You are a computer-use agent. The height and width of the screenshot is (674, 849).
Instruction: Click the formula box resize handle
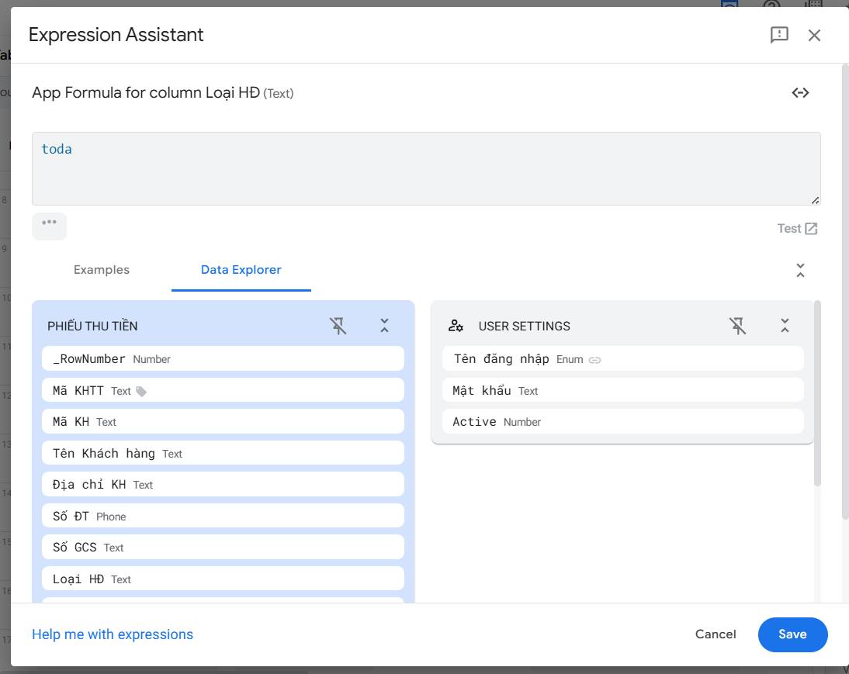815,200
